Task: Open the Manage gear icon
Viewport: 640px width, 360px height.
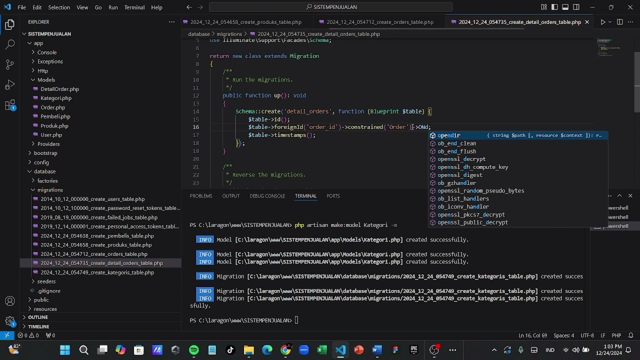Action: click(x=9, y=321)
